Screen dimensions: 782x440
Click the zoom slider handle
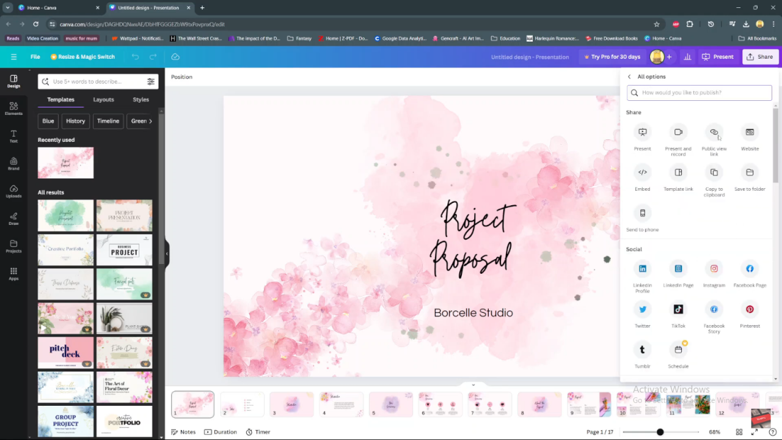(x=660, y=432)
